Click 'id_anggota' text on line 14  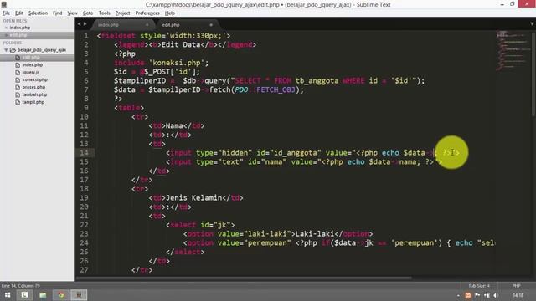[296, 153]
